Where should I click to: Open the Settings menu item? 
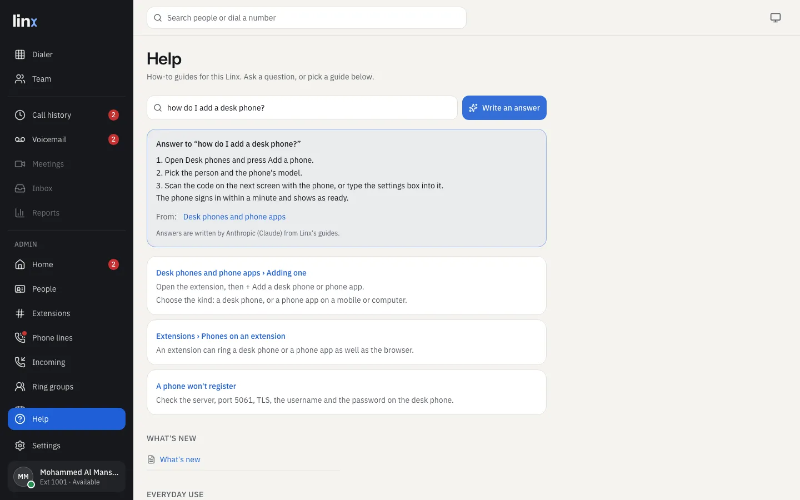[67, 446]
